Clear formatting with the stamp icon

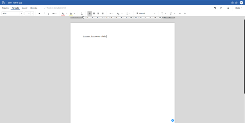(82, 14)
